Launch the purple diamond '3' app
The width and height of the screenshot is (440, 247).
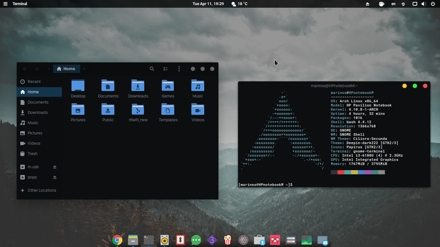(212, 240)
